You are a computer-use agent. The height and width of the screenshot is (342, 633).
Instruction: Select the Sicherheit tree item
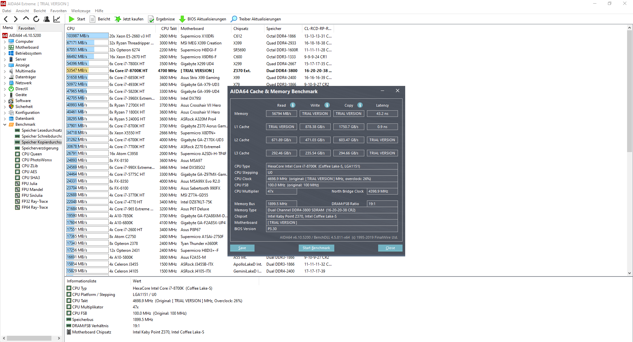pos(24,107)
